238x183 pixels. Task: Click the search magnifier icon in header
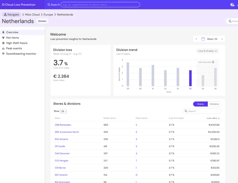pos(49,5)
